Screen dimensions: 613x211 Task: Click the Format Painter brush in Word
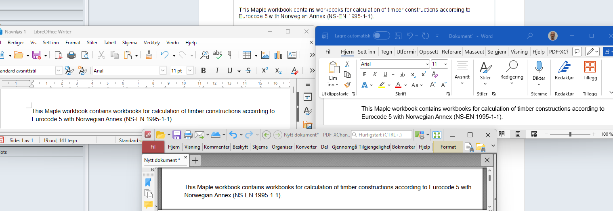click(347, 85)
